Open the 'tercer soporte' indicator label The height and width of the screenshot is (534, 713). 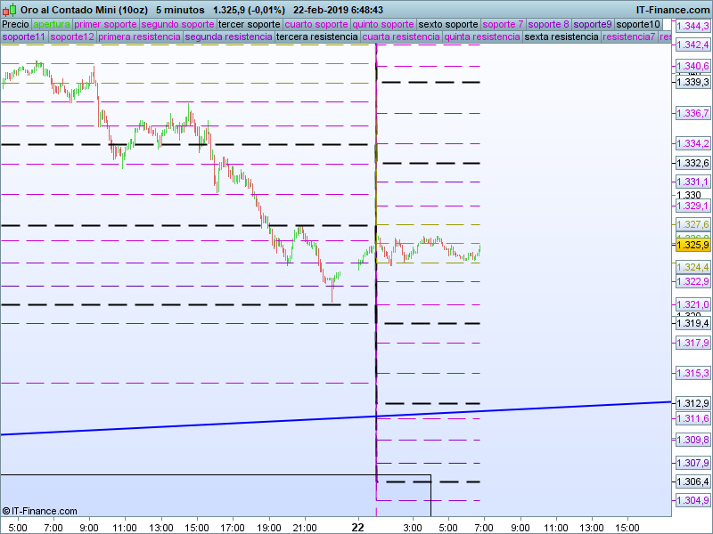[249, 24]
